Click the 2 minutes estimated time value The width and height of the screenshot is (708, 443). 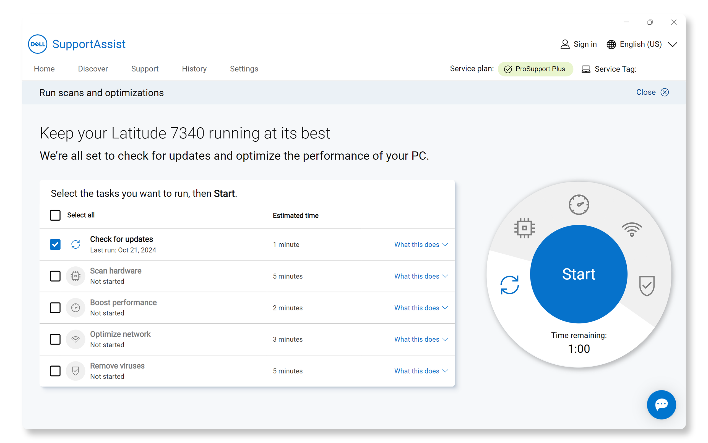point(288,308)
